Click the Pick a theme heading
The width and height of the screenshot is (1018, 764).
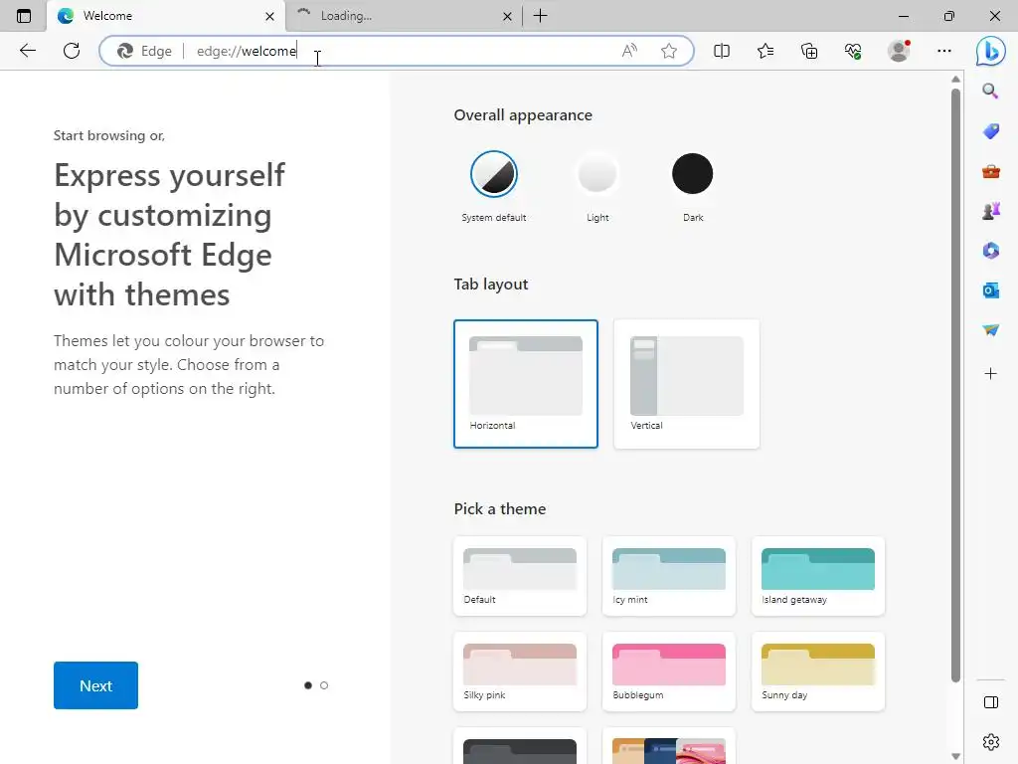tap(500, 508)
